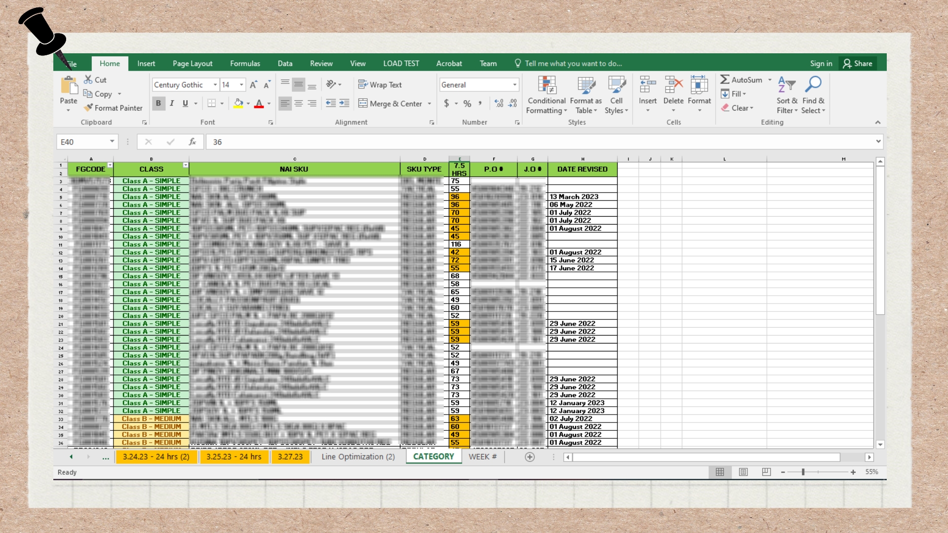The height and width of the screenshot is (533, 948).
Task: Expand the General number format dropdown
Action: (x=514, y=85)
